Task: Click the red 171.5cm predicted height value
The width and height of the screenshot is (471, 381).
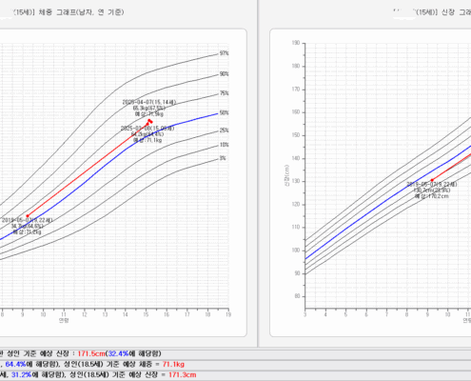Action: point(91,353)
